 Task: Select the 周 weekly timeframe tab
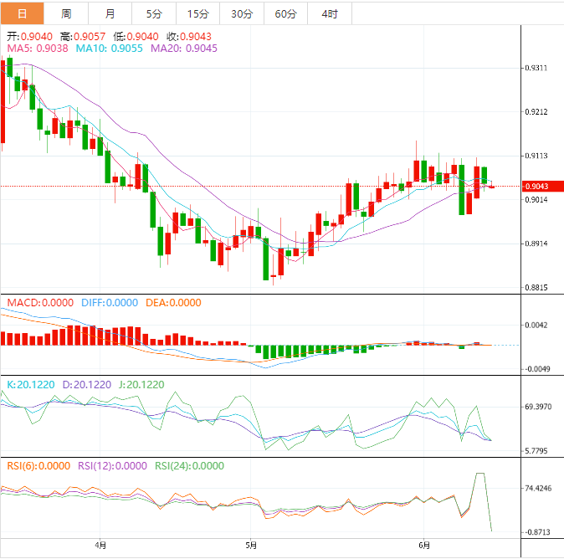[66, 13]
